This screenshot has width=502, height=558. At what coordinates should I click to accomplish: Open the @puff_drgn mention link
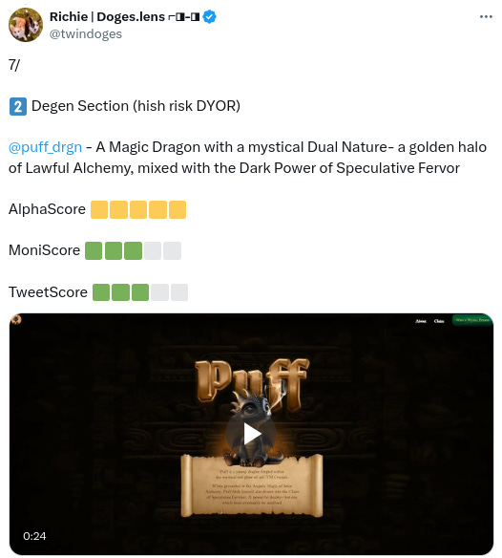(45, 147)
